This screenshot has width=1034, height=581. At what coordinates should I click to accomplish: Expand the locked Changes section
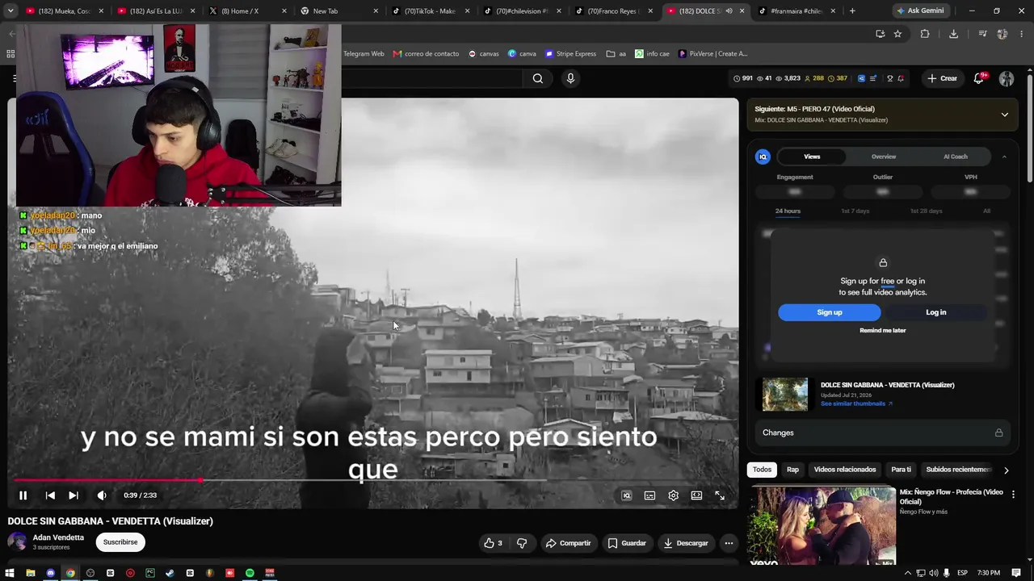[x=883, y=433]
